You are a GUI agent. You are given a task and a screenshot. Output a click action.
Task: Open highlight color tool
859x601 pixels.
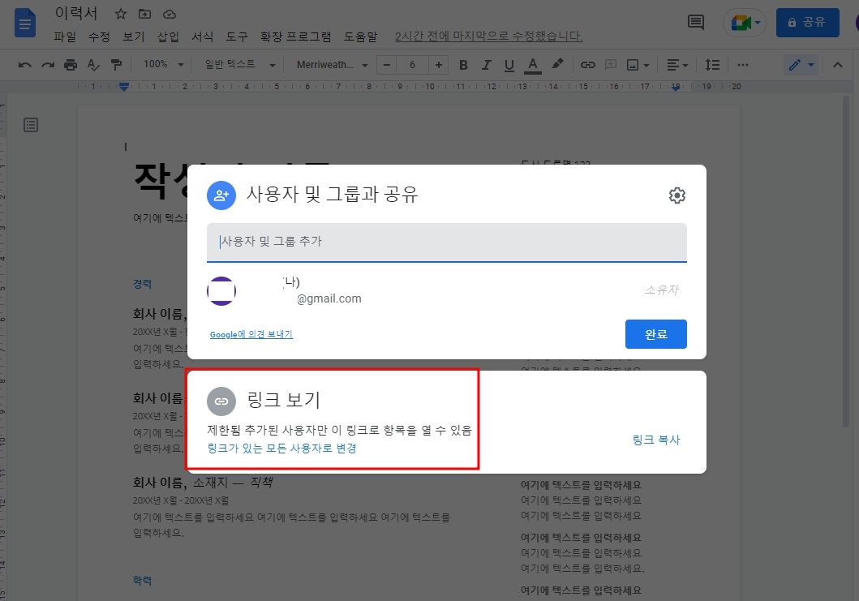pos(557,65)
